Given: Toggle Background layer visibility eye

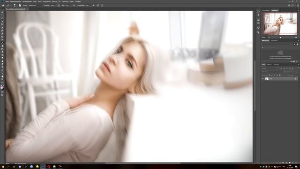Looking at the screenshot, I should [x=262, y=79].
